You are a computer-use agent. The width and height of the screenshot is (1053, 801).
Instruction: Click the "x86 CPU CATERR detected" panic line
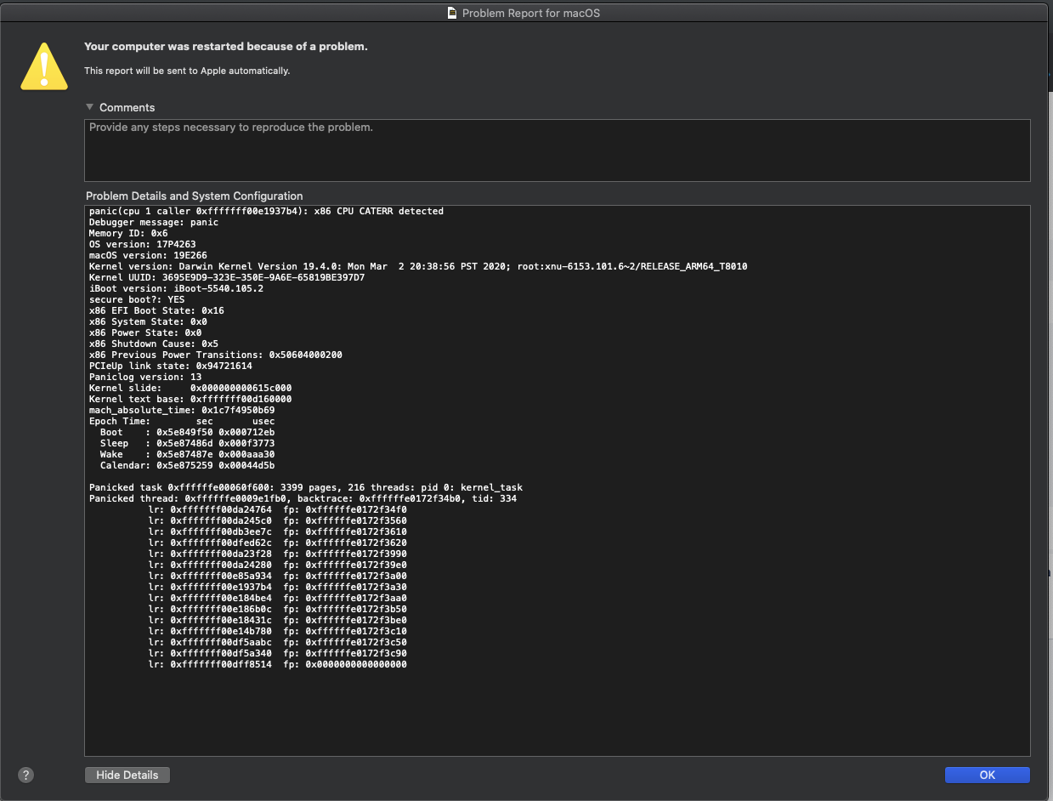point(266,211)
